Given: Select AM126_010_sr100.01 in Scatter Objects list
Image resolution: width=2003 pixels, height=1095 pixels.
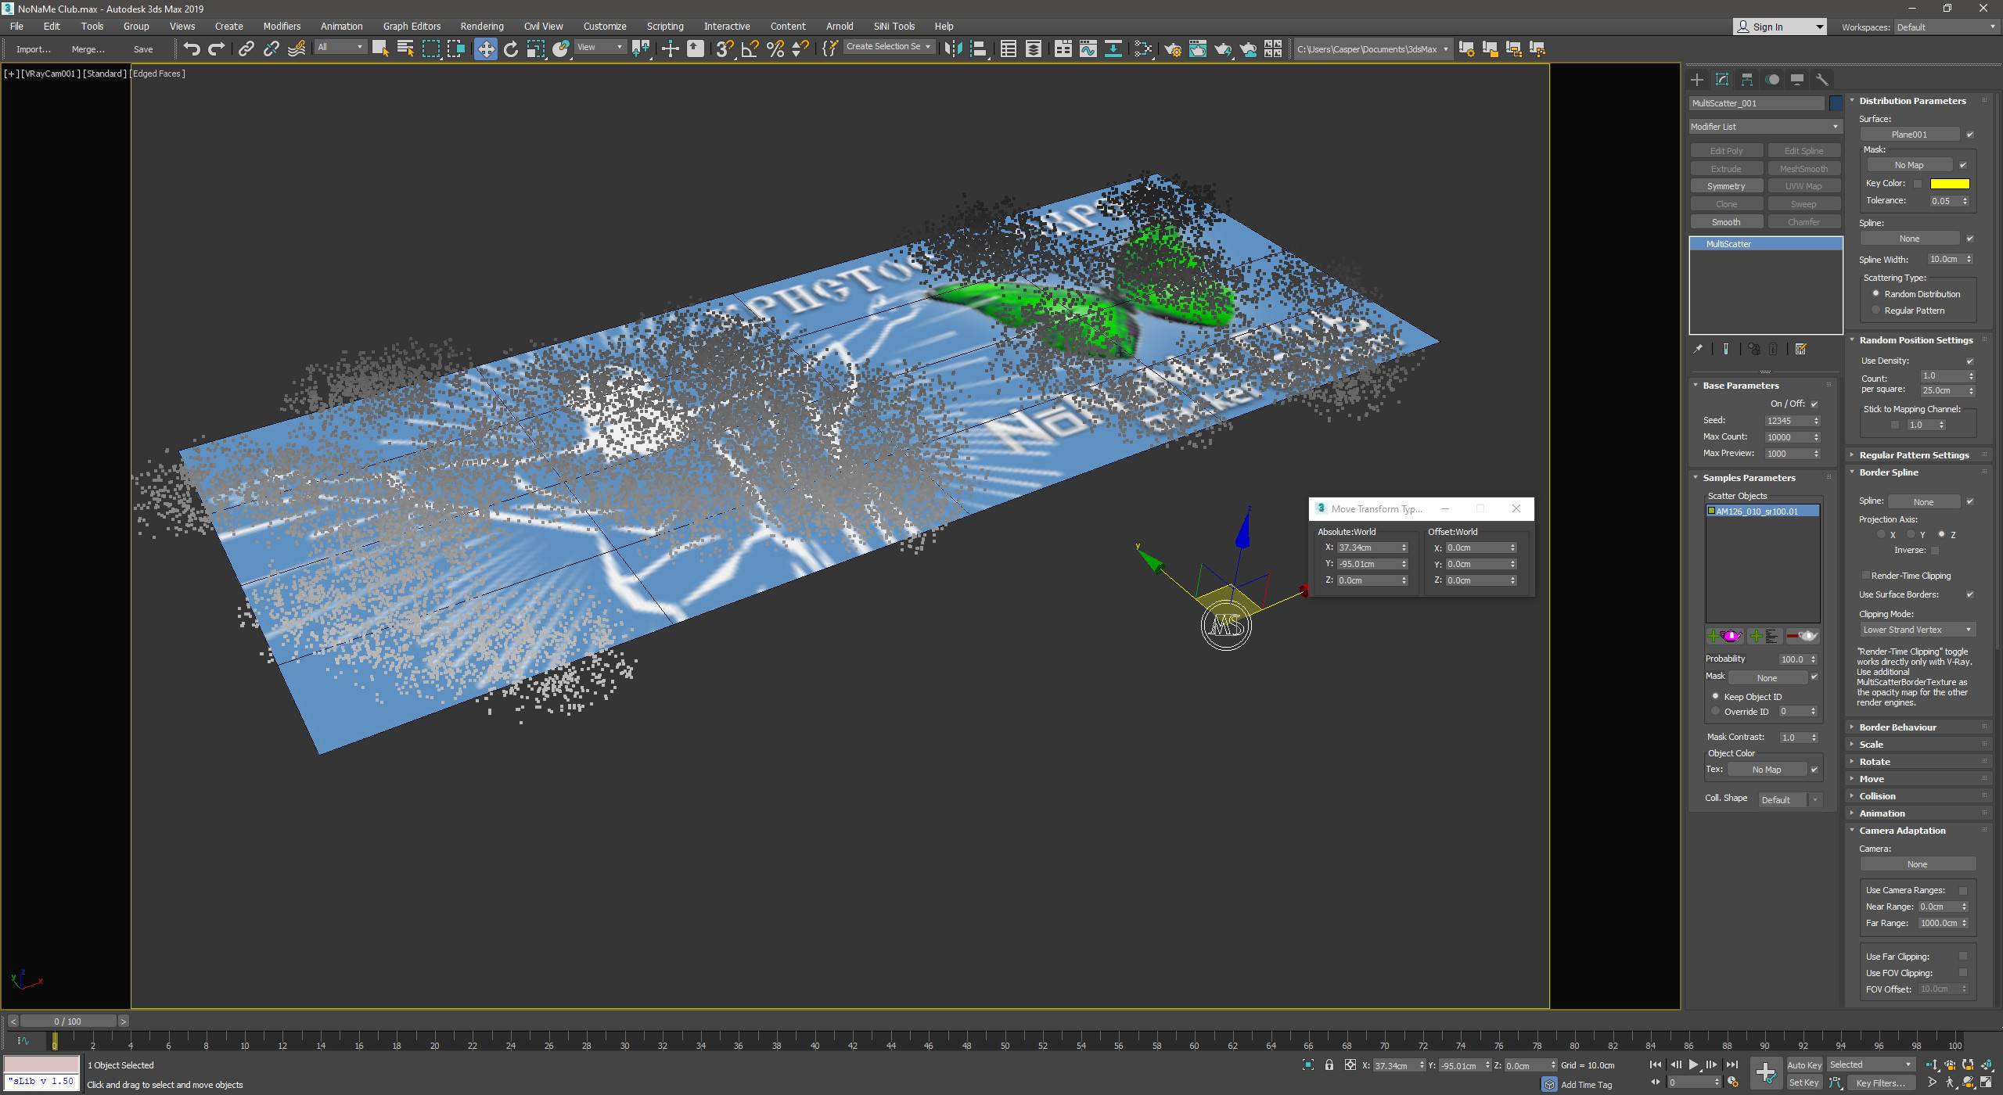Looking at the screenshot, I should coord(1762,512).
